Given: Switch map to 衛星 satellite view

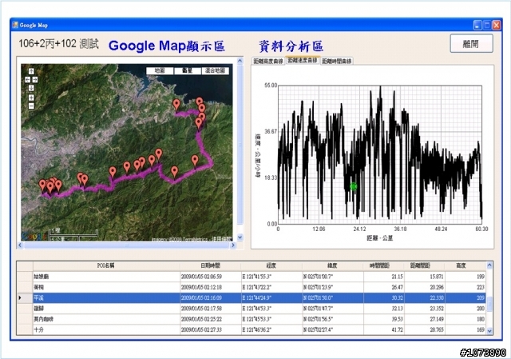Looking at the screenshot, I should point(188,71).
